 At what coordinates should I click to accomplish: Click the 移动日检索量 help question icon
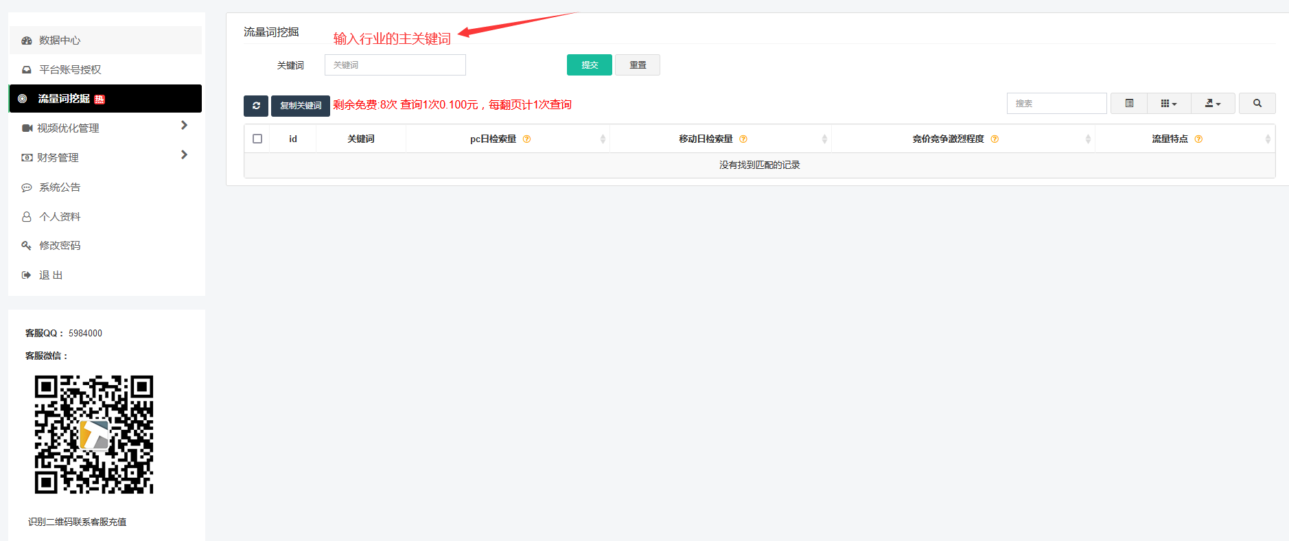pos(743,139)
